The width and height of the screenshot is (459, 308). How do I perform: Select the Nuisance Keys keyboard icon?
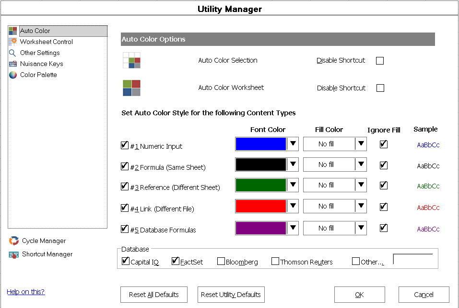13,64
